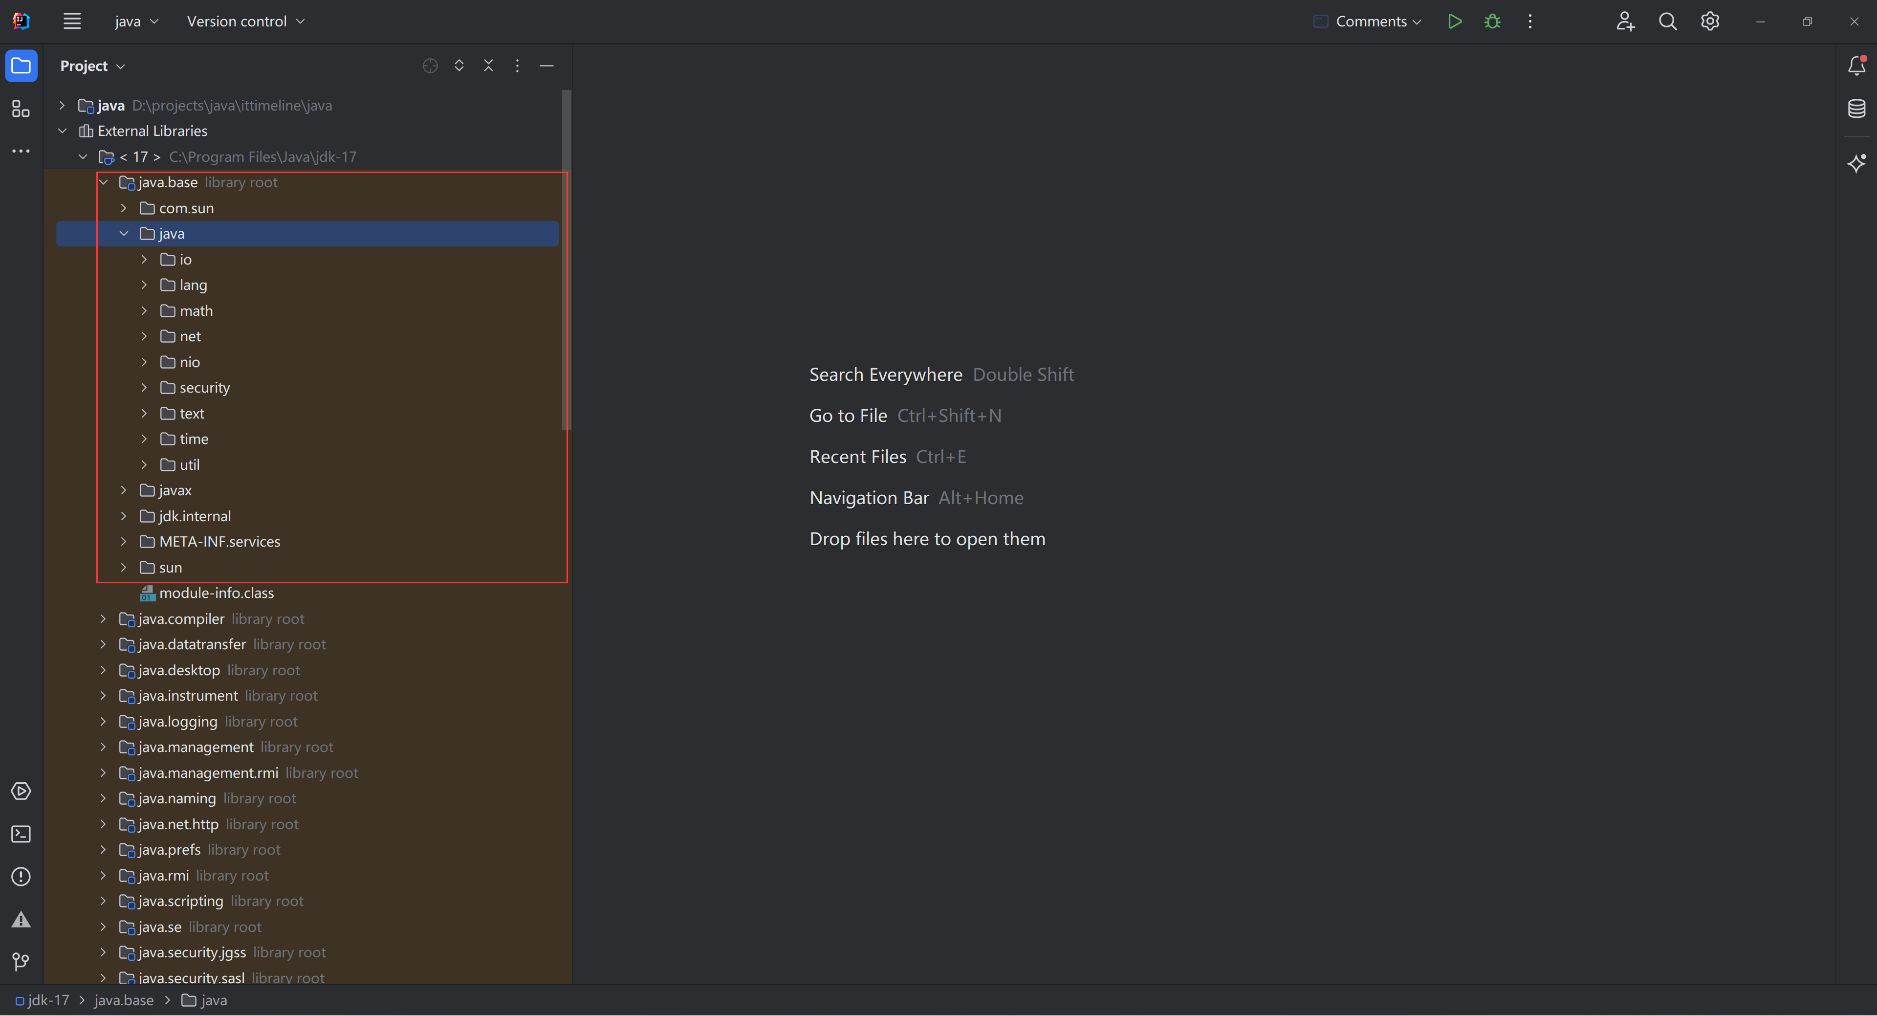Open Code With Me icon
1877x1016 pixels.
click(1625, 21)
